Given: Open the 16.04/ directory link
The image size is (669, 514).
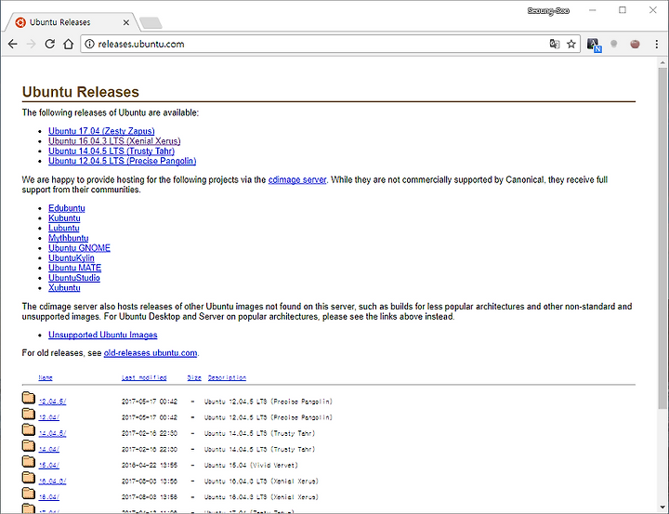Looking at the screenshot, I should tap(49, 497).
